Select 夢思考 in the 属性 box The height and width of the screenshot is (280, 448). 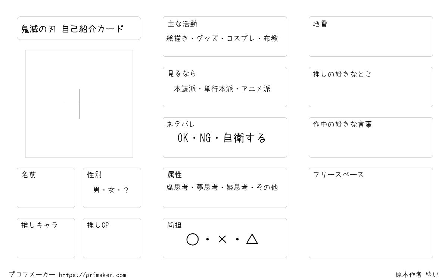(x=207, y=187)
